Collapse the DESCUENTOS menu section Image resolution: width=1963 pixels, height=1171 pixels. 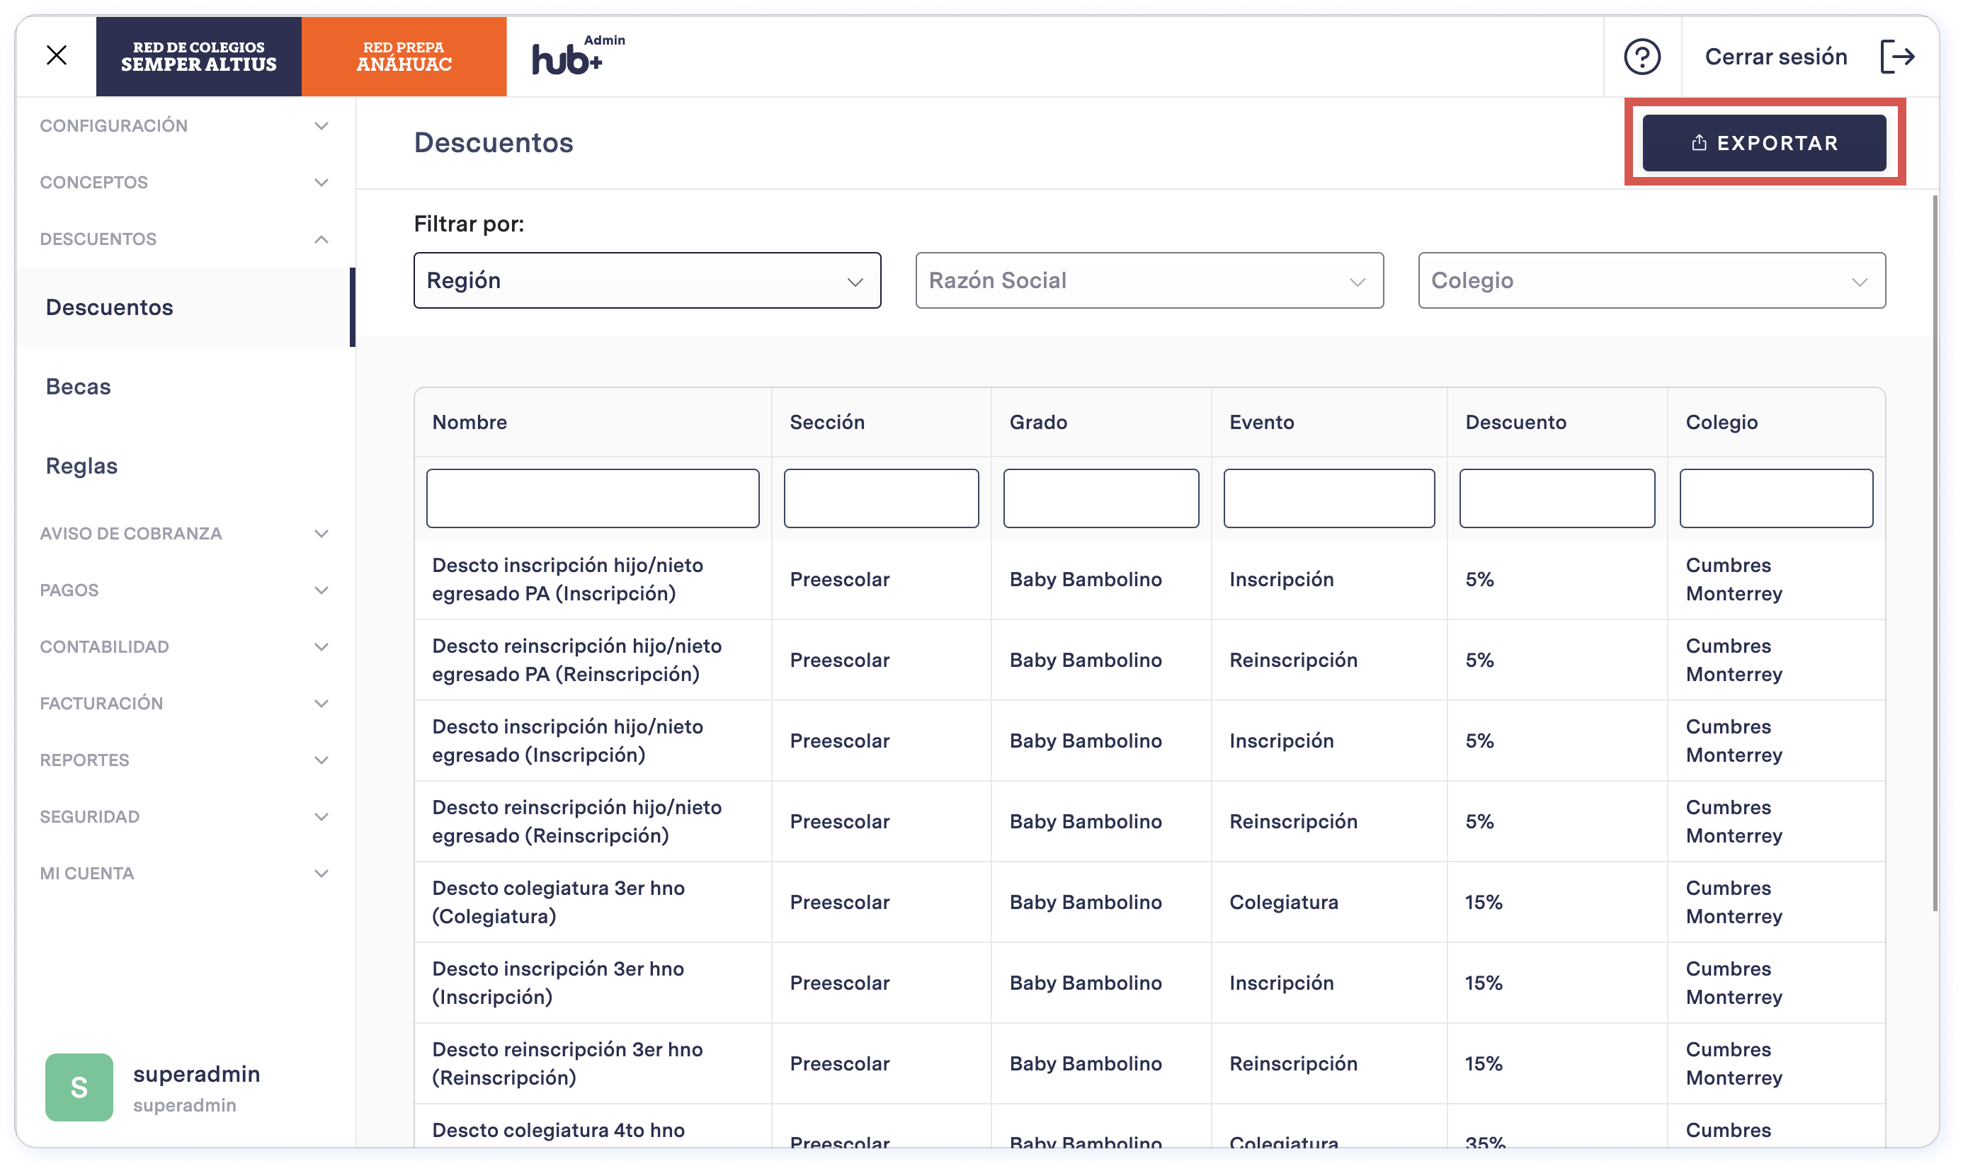coord(186,239)
